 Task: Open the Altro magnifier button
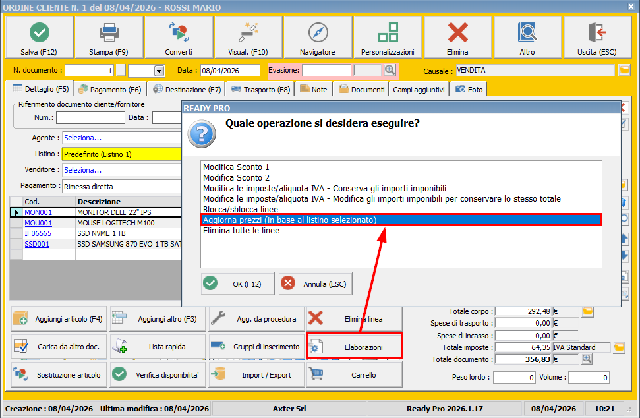[x=527, y=37]
